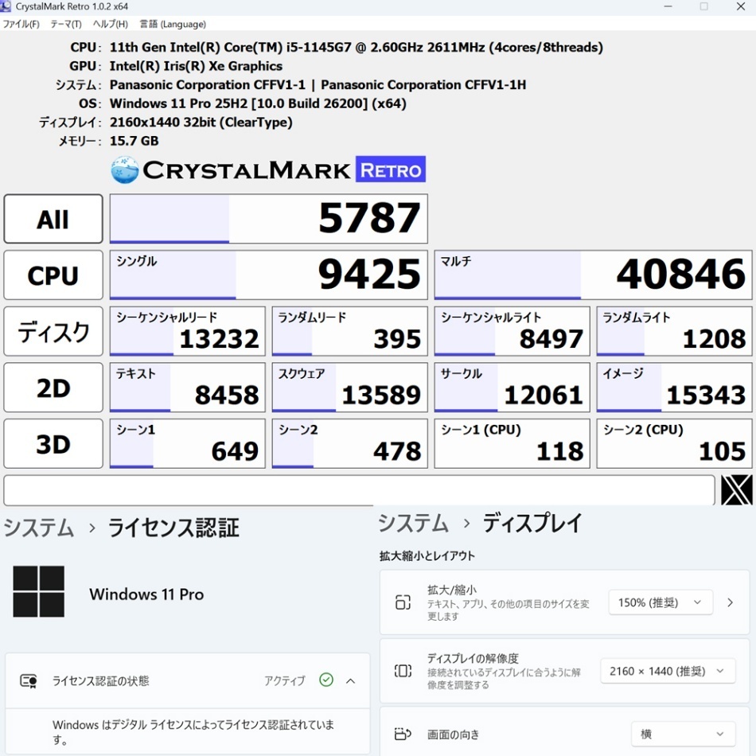Click the シーン1 3D score 649

(x=188, y=443)
